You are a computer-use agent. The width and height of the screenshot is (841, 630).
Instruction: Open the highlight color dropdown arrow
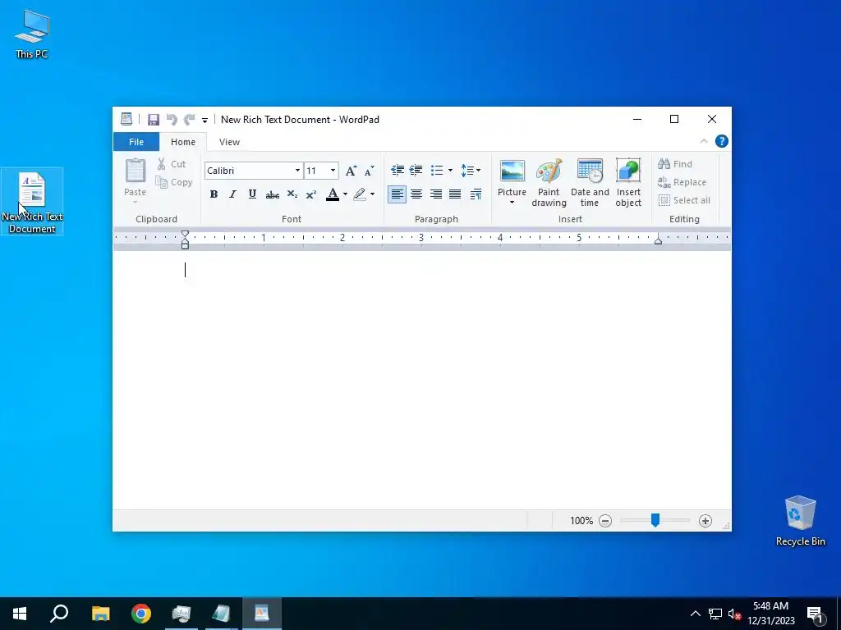point(373,194)
